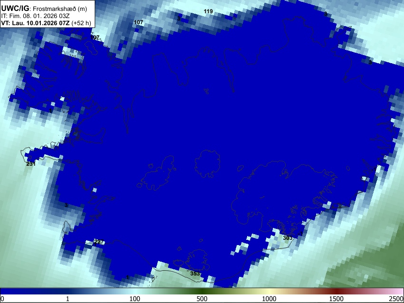The height and width of the screenshot is (303, 404).
Task: Click the "1500" legend scale label
Action: click(336, 299)
